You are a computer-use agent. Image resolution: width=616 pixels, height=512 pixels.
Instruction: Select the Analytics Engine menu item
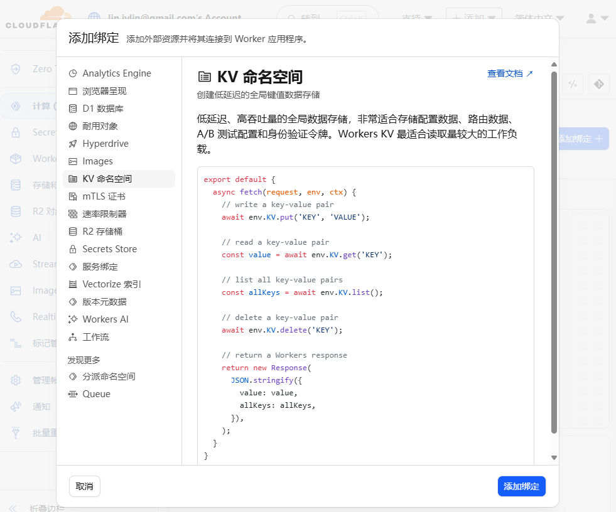[119, 73]
